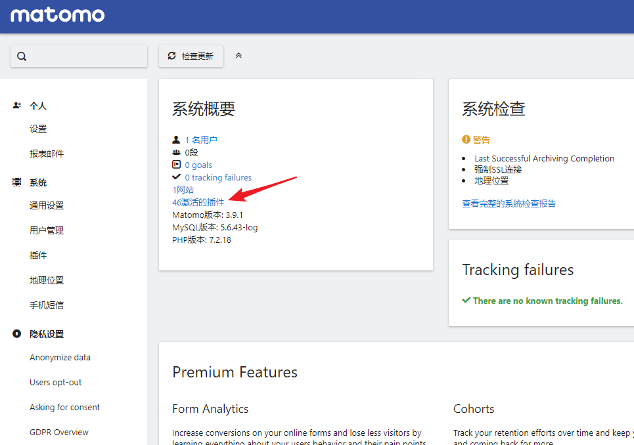
Task: Open GDPR Overview in the sidebar
Action: tap(59, 432)
